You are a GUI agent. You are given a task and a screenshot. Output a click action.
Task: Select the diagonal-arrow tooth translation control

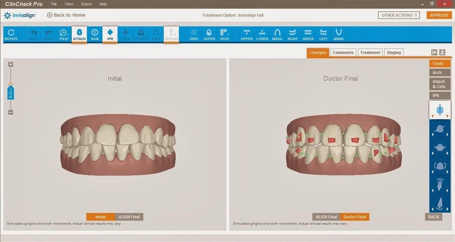(440, 130)
